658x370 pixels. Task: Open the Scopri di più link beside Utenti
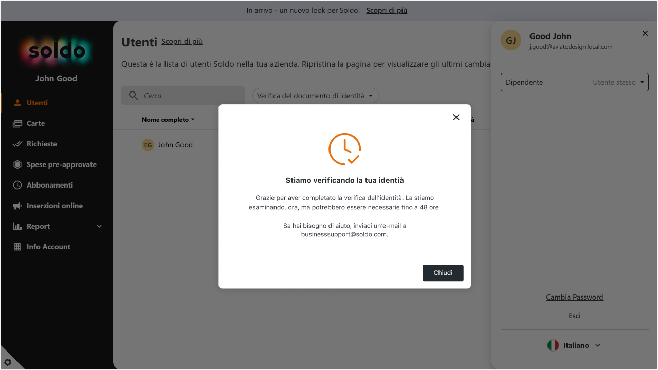pyautogui.click(x=182, y=41)
